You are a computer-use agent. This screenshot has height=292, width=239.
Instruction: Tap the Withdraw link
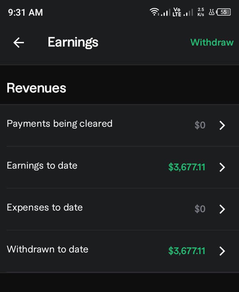point(212,42)
